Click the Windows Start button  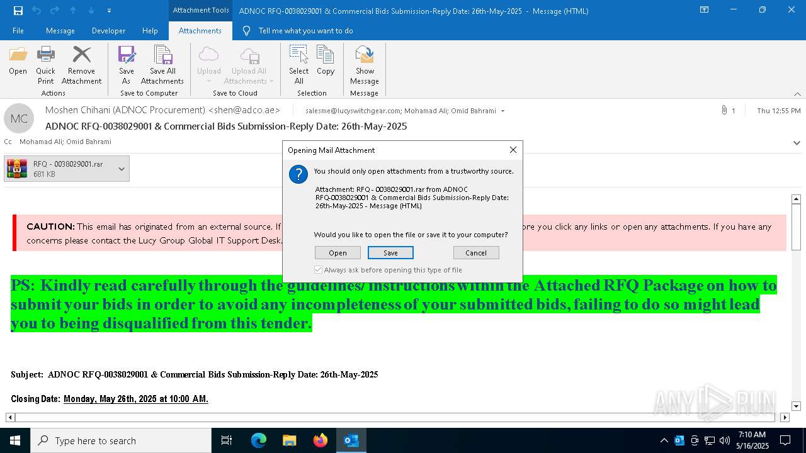[15, 440]
